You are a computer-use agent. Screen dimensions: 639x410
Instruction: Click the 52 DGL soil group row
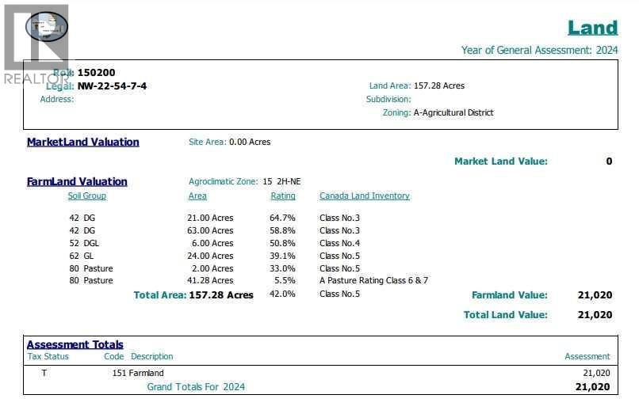pyautogui.click(x=84, y=243)
